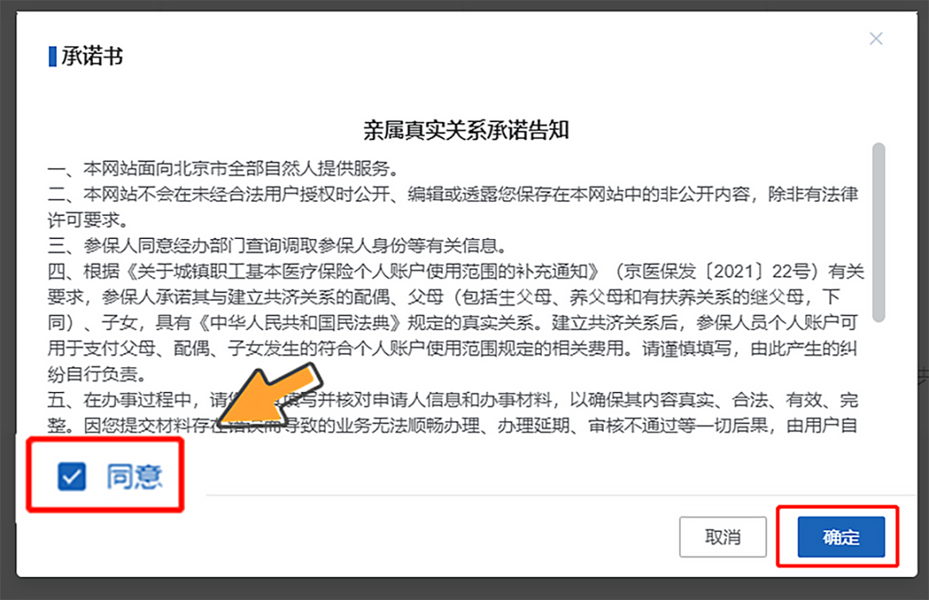Click the blue bar marker beside 承诺书

point(52,57)
